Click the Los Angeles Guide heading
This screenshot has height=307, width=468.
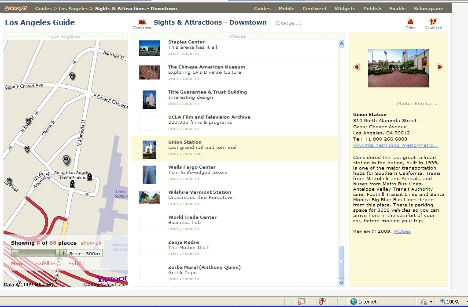pos(40,22)
